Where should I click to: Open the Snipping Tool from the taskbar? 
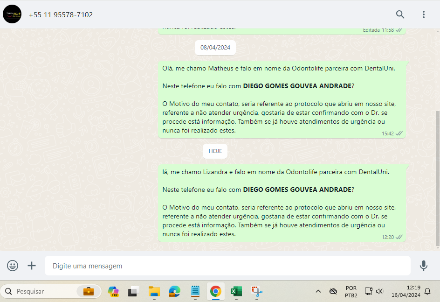coord(256,291)
